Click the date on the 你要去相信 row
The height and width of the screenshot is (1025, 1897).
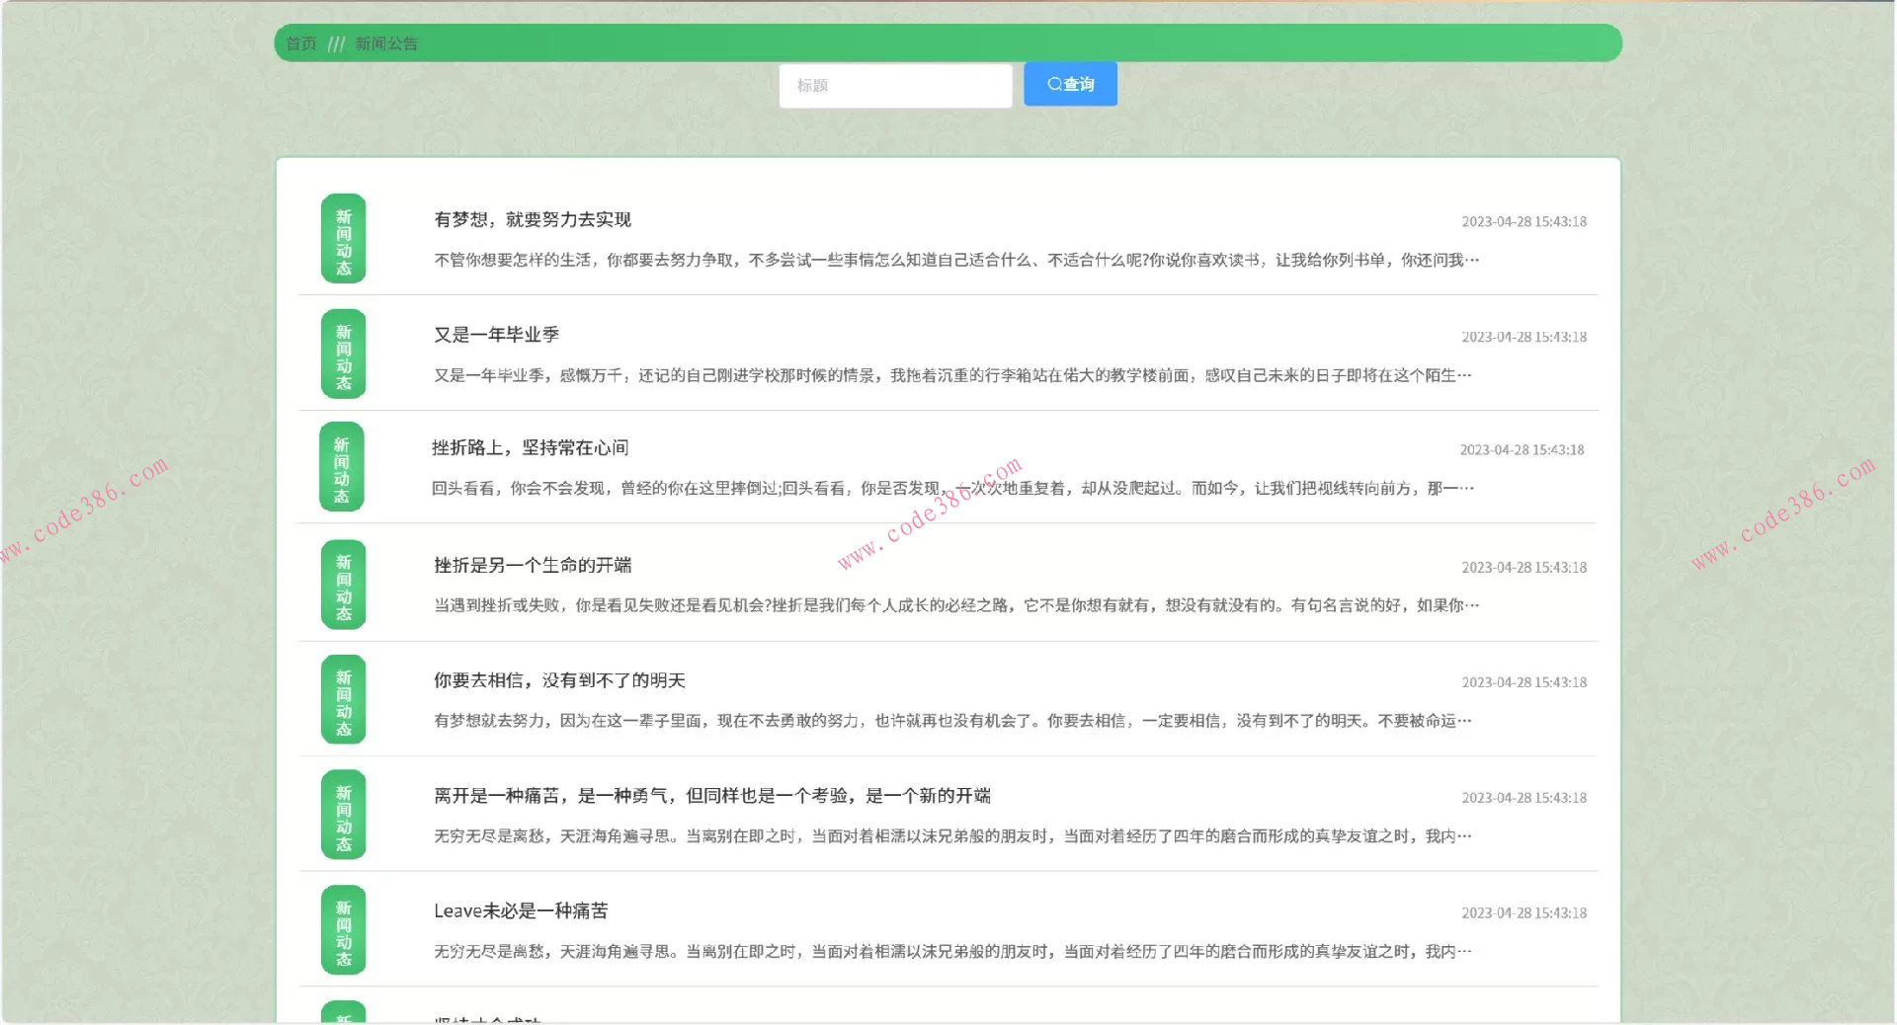pyautogui.click(x=1525, y=682)
